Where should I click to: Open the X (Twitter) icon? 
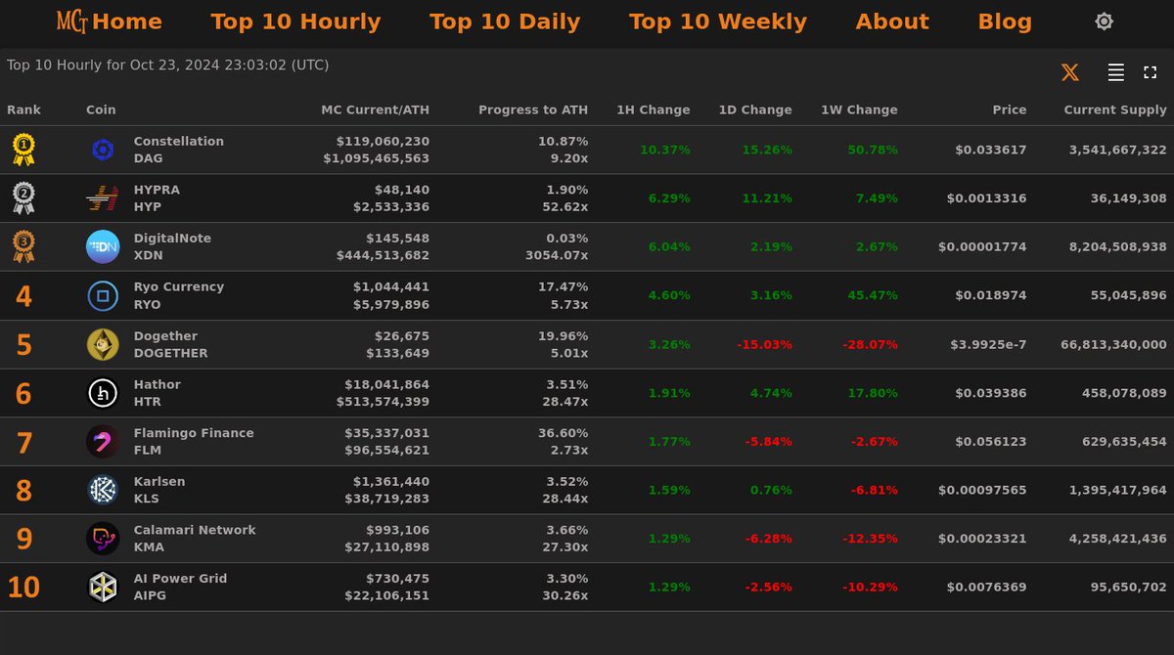click(x=1070, y=72)
